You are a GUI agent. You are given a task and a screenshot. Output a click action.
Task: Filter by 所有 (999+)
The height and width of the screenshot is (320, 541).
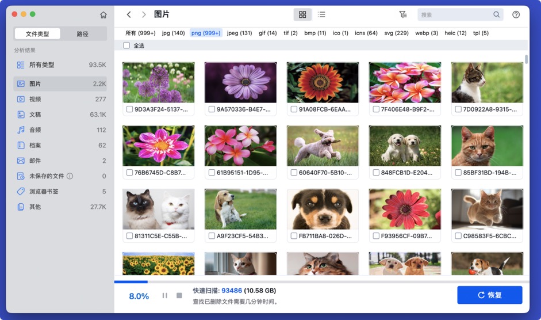click(140, 33)
